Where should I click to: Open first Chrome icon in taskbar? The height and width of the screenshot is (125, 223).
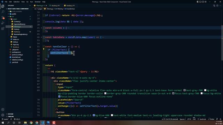pyautogui.click(x=31, y=123)
